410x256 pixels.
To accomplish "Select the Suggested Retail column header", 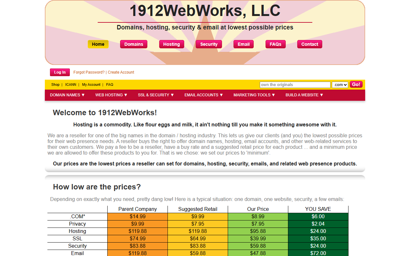I will [x=198, y=209].
